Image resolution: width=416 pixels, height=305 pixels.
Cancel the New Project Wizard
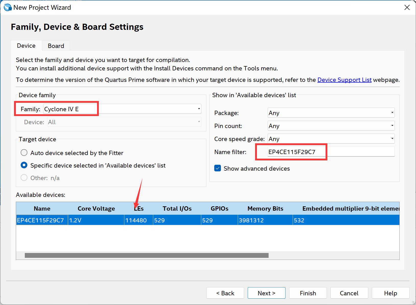click(349, 293)
